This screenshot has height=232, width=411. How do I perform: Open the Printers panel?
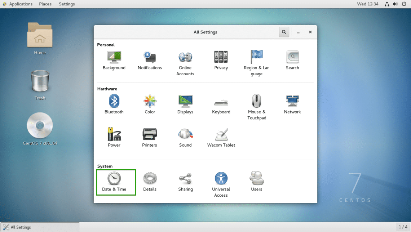[150, 137]
